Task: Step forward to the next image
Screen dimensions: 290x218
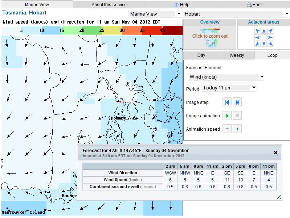Action: click(237, 102)
